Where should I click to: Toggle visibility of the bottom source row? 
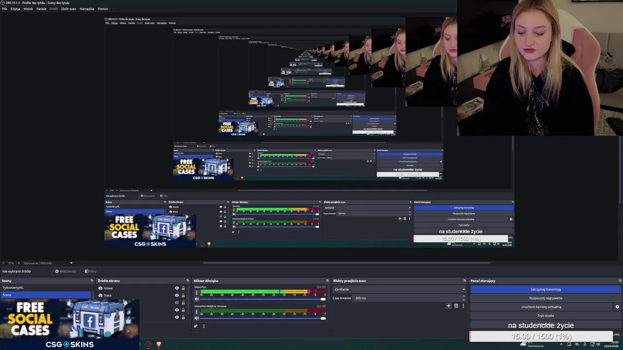coord(177,317)
